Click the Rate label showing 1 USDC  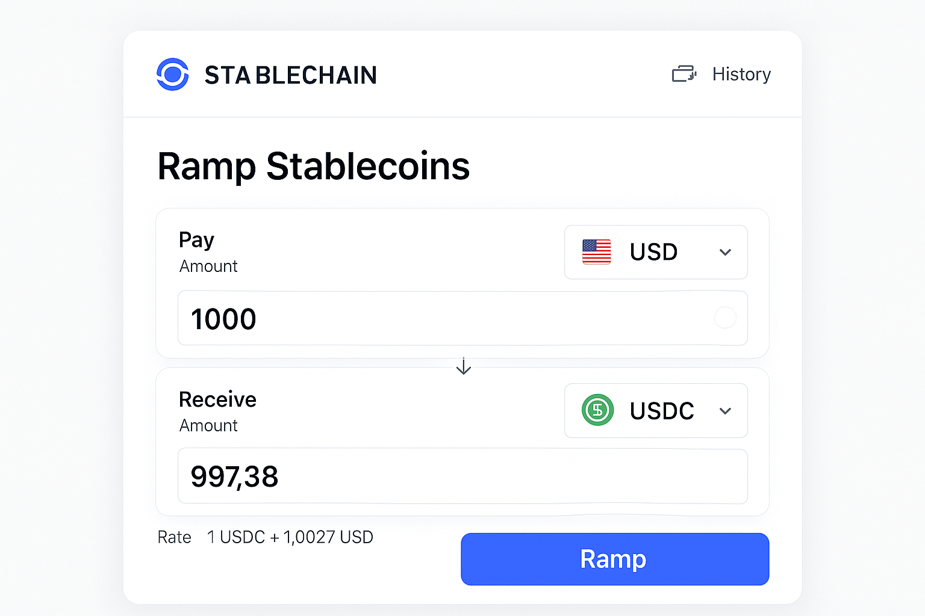click(265, 537)
